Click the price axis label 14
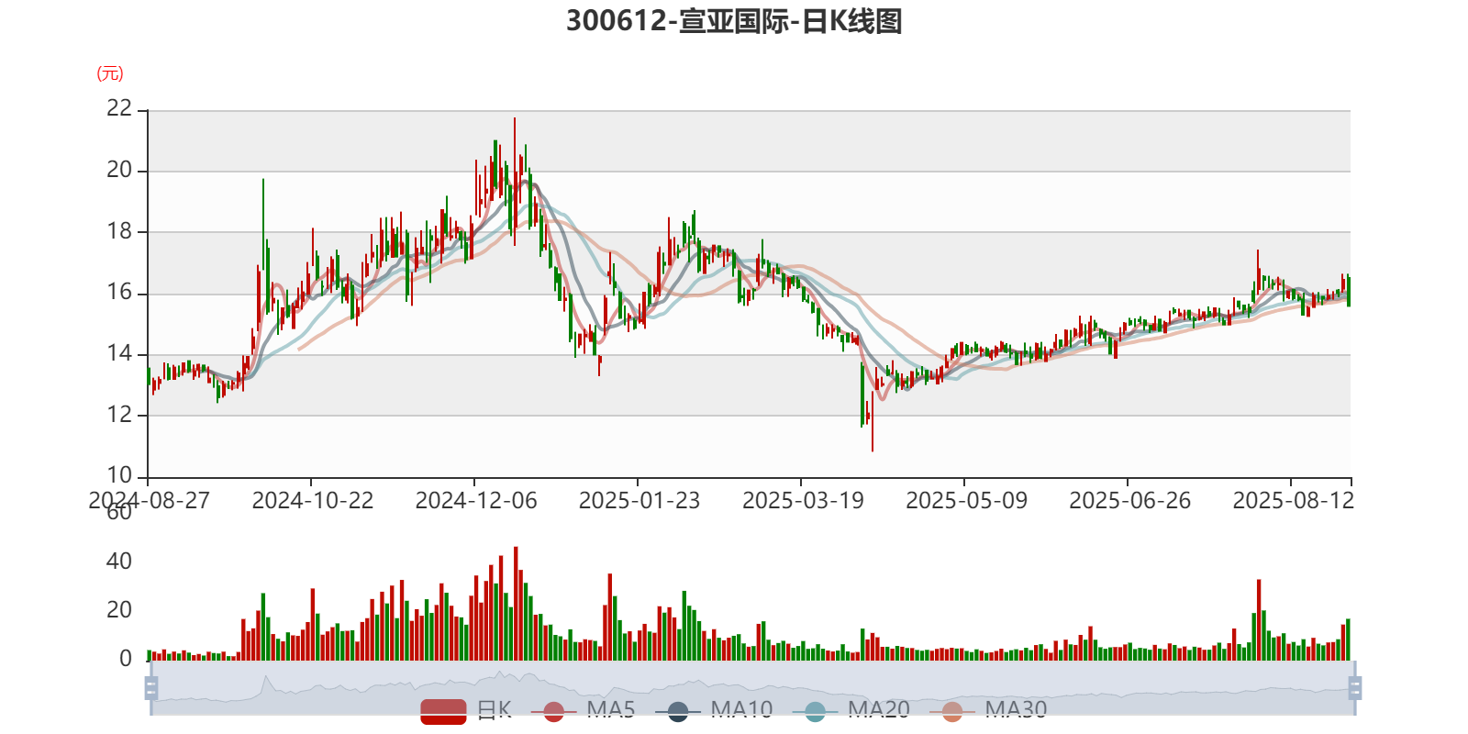 119,353
